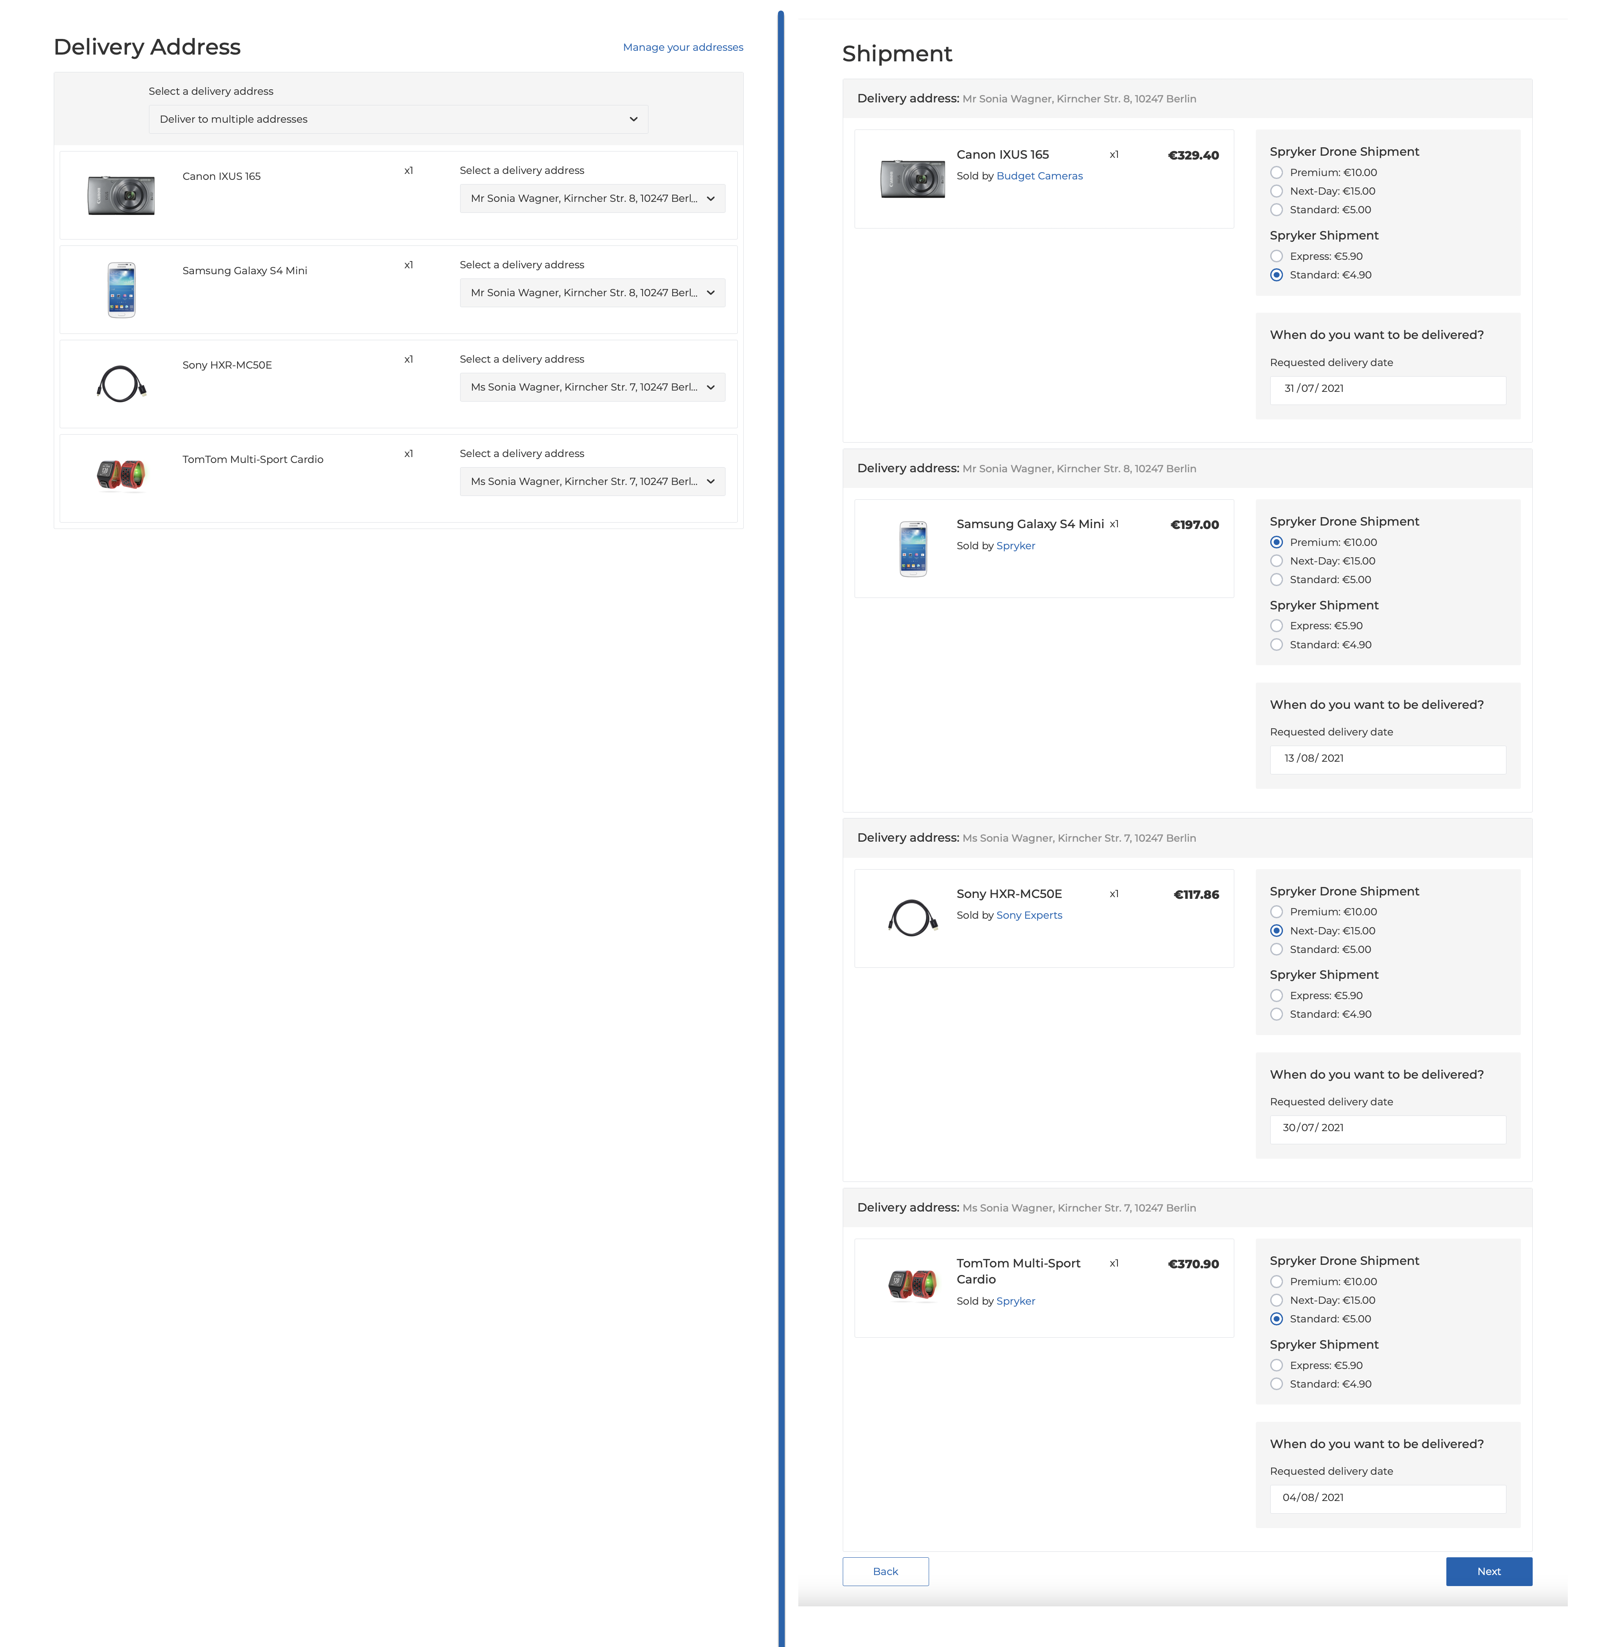Expand Sony HXR-MC50E delivery address dropdown
Viewport: 1622px width, 1647px height.
click(x=592, y=388)
